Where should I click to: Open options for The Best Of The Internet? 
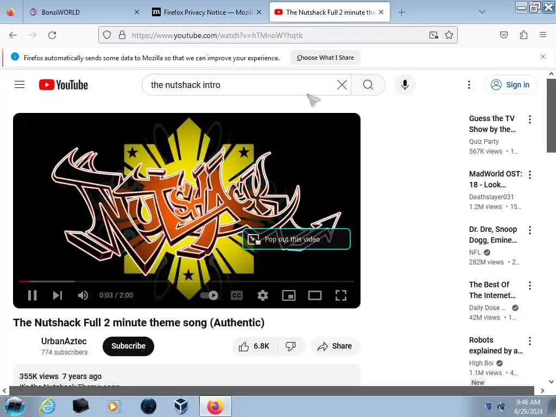[530, 286]
